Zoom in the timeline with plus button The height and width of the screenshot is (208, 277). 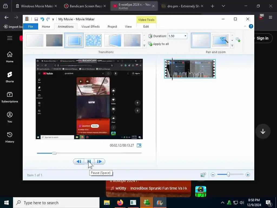[x=248, y=175]
